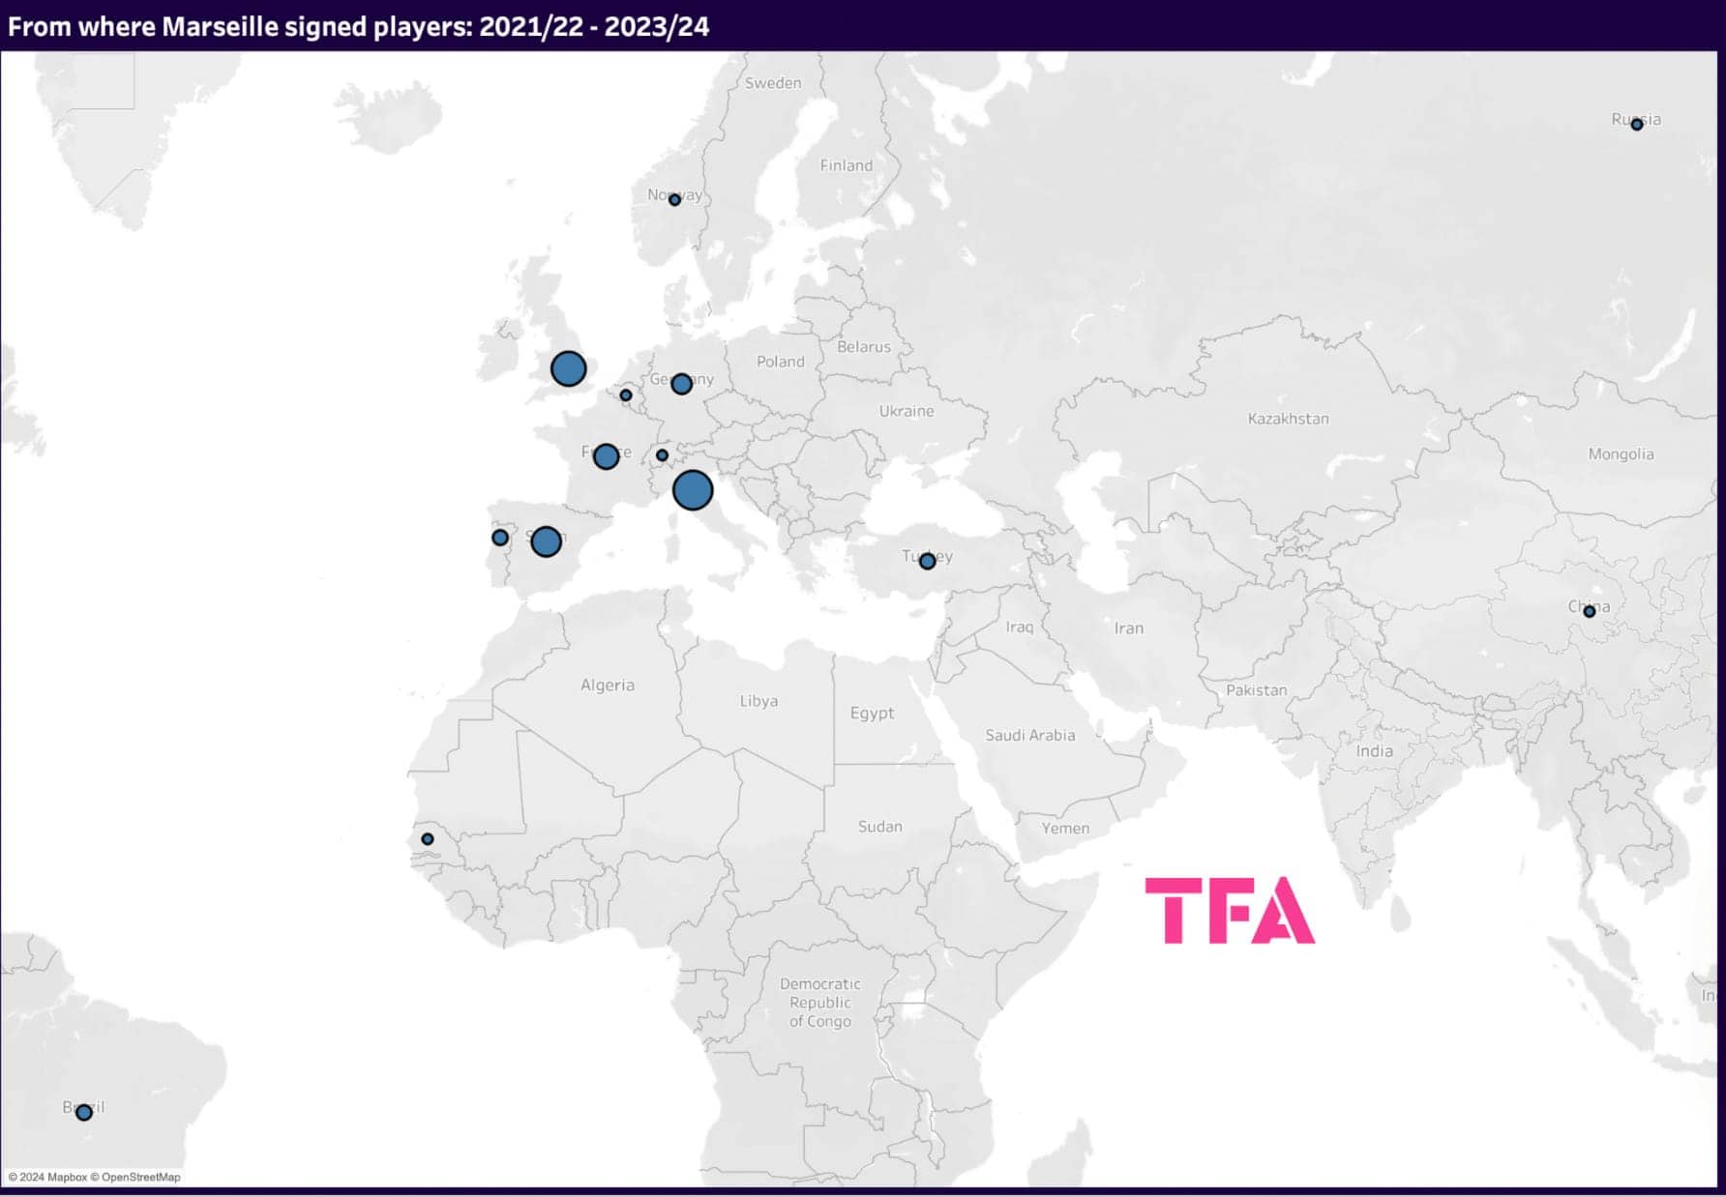Click the Senegal marker in West Africa
The width and height of the screenshot is (1726, 1197).
click(428, 839)
